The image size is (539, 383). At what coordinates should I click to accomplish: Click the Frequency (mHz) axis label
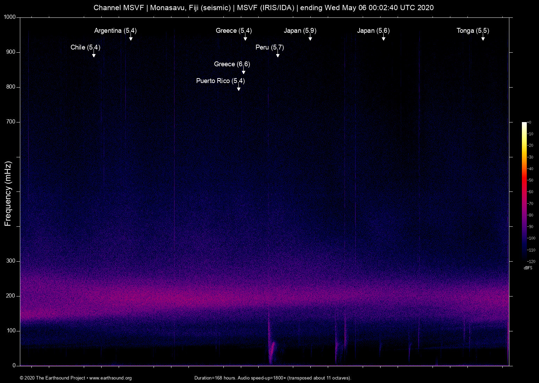click(x=8, y=194)
